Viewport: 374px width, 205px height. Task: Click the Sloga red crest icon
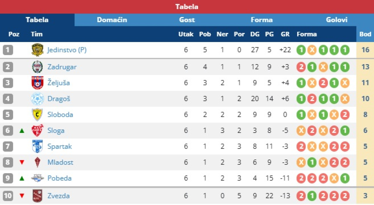click(37, 130)
